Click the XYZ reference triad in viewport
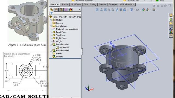This screenshot has width=175, height=98. [x=89, y=88]
